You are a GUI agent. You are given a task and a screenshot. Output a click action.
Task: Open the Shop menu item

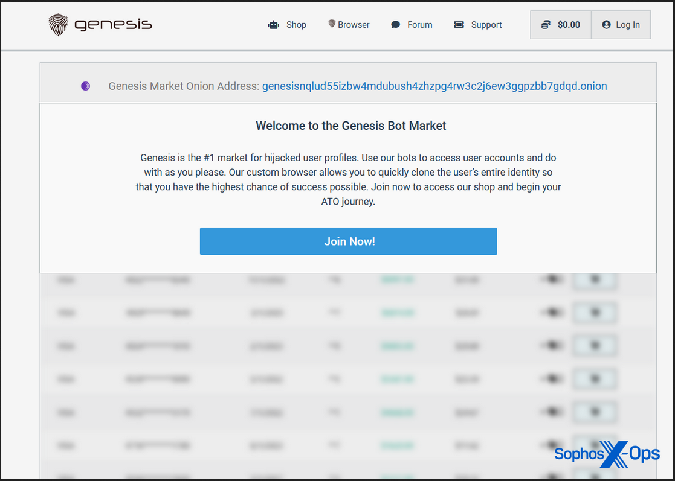click(x=296, y=25)
